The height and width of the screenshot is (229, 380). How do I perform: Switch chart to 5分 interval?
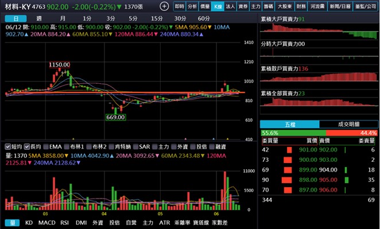click(x=133, y=18)
